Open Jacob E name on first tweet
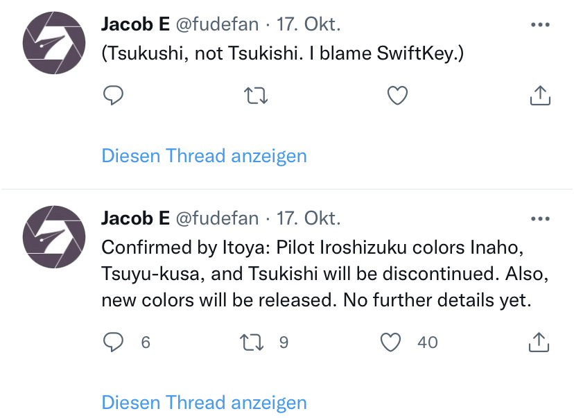Viewport: 574px width, 418px height. pyautogui.click(x=135, y=24)
